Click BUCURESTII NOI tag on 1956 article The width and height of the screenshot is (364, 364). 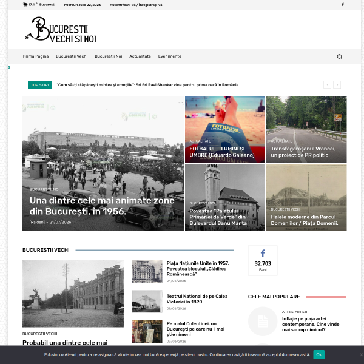[x=44, y=189]
